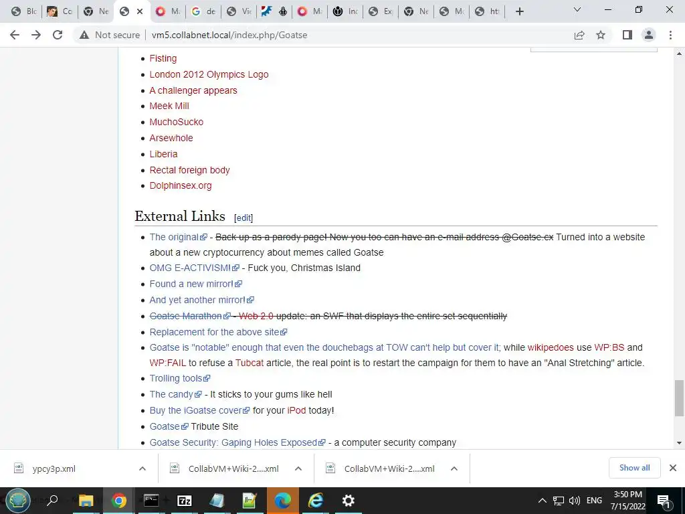Viewport: 685px width, 514px height.
Task: Open the volume control icon
Action: click(575, 501)
